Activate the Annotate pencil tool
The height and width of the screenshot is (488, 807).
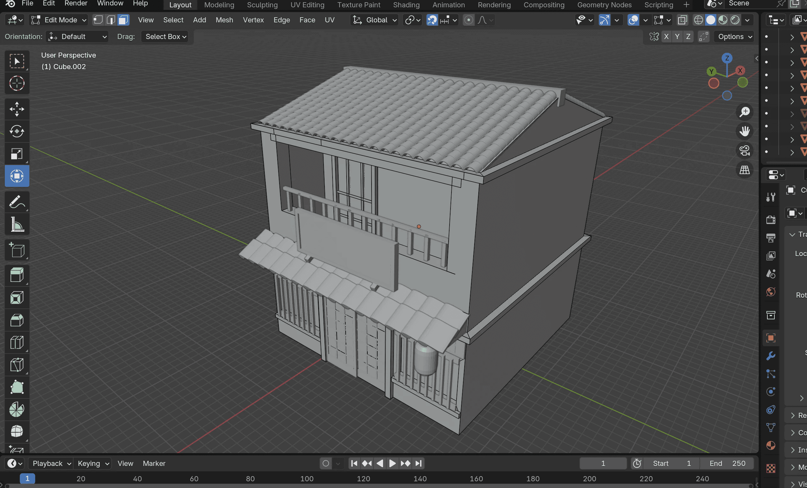[x=17, y=202]
